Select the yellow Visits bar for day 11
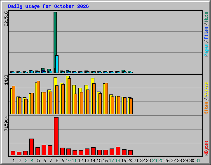 click(x=73, y=99)
